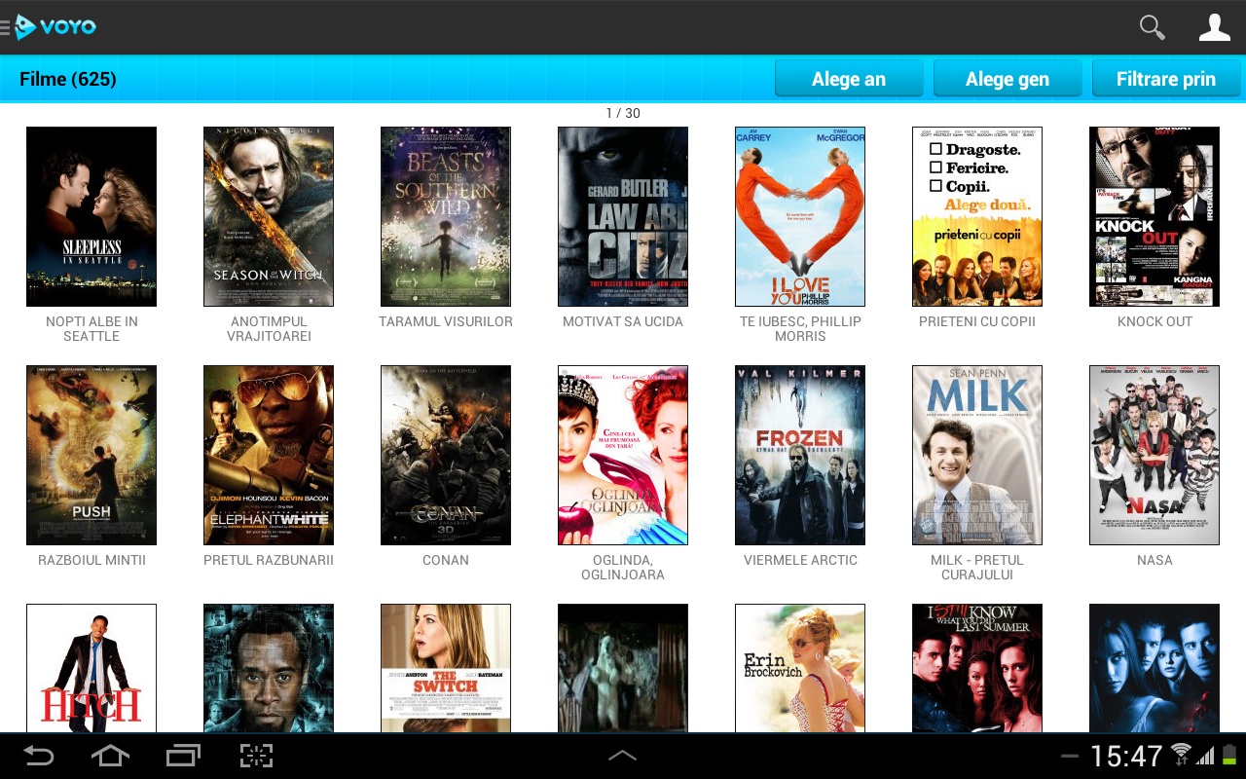Tap the battery status icon
Image resolution: width=1246 pixels, height=779 pixels.
click(x=1229, y=755)
